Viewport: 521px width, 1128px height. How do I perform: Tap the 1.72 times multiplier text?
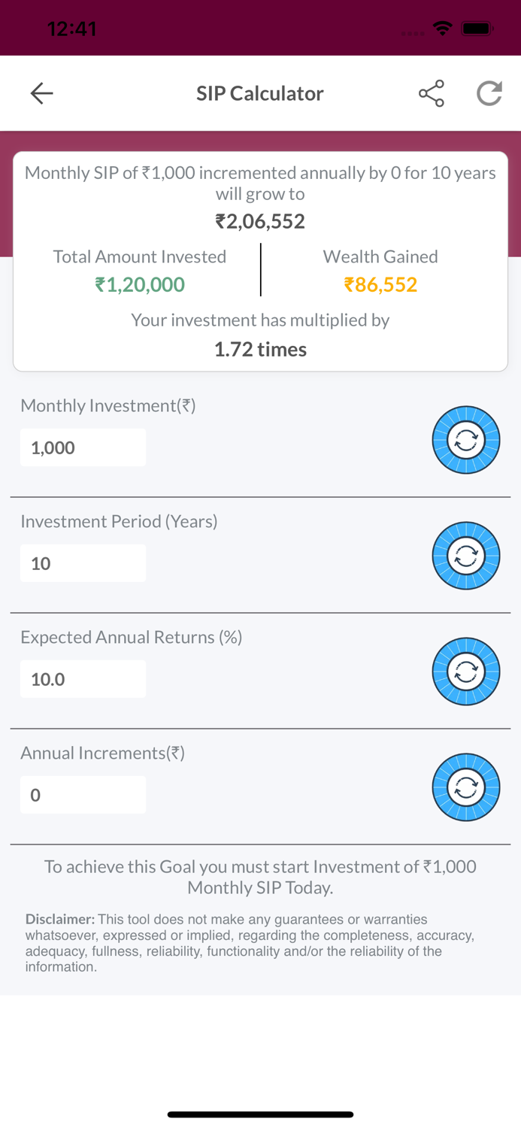tap(260, 349)
